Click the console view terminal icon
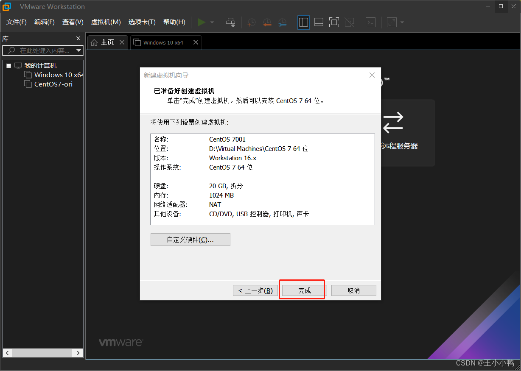 point(370,22)
